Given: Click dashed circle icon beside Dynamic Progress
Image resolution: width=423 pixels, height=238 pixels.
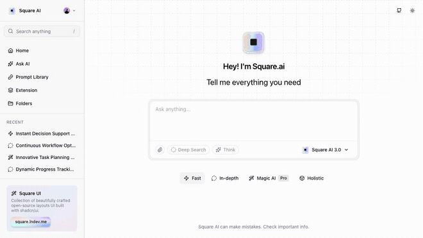Looking at the screenshot, I should [10, 169].
